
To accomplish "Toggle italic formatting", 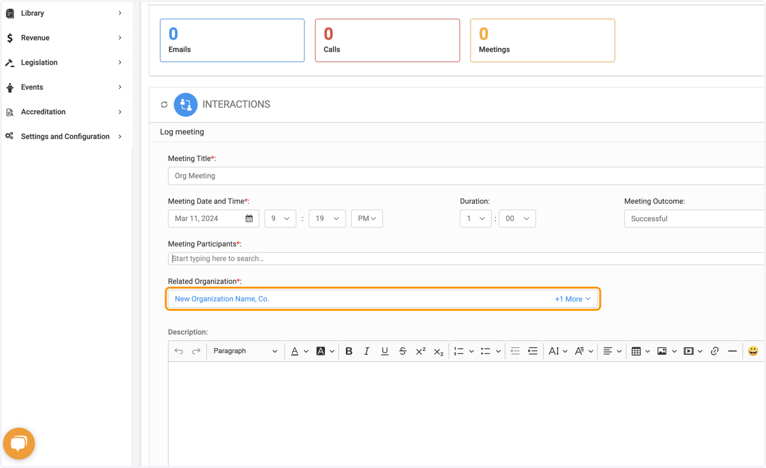I will tap(366, 351).
